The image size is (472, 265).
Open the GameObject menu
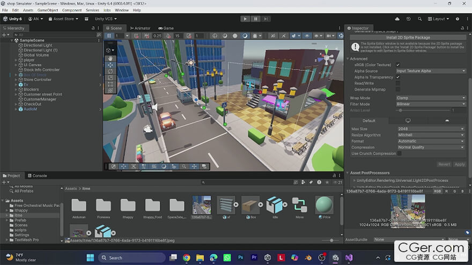(48, 10)
